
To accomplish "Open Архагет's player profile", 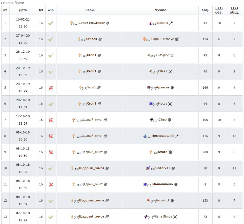I will (162, 87).
